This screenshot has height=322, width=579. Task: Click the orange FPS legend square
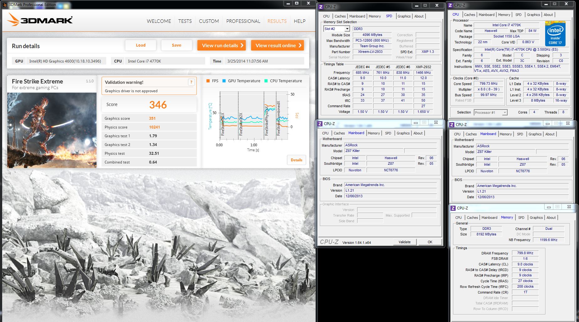pyautogui.click(x=208, y=81)
